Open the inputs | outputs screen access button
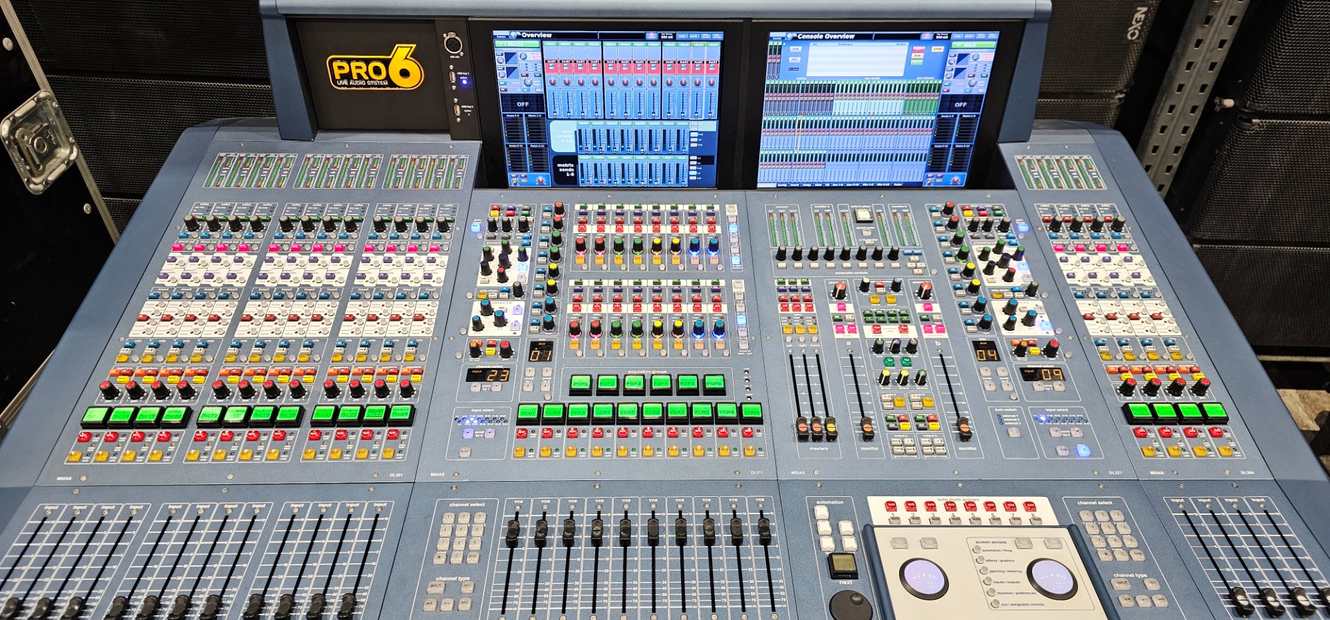This screenshot has width=1330, height=620. pos(988,581)
